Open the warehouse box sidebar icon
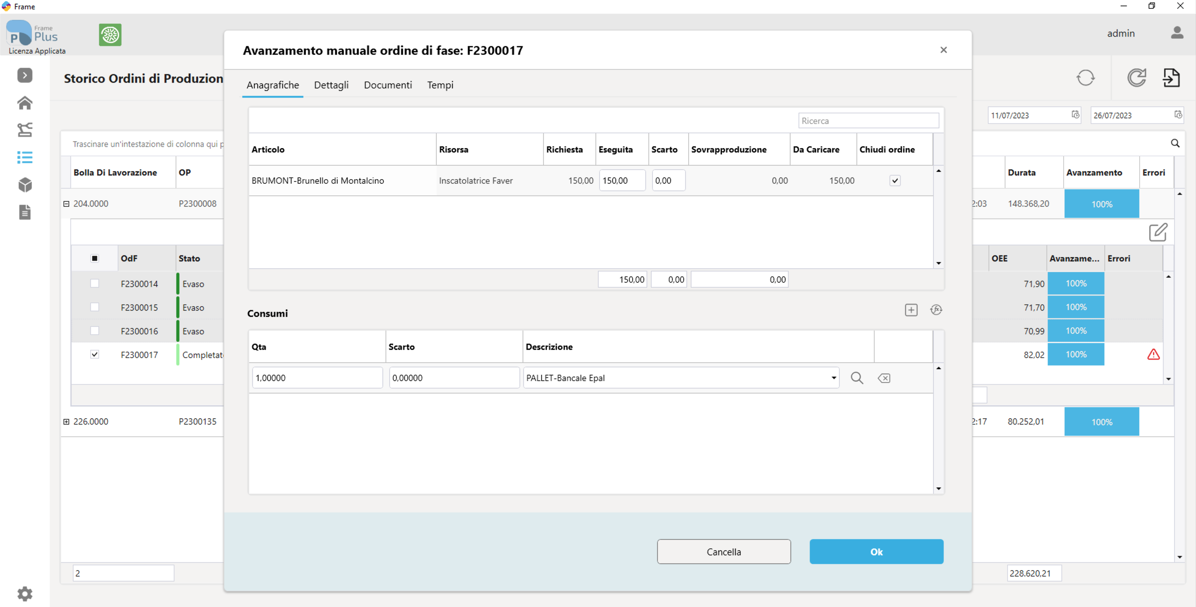 (x=25, y=185)
